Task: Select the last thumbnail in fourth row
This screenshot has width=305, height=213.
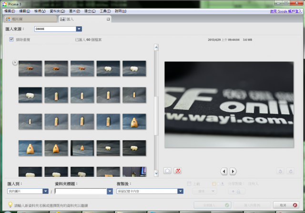Action: (134, 148)
